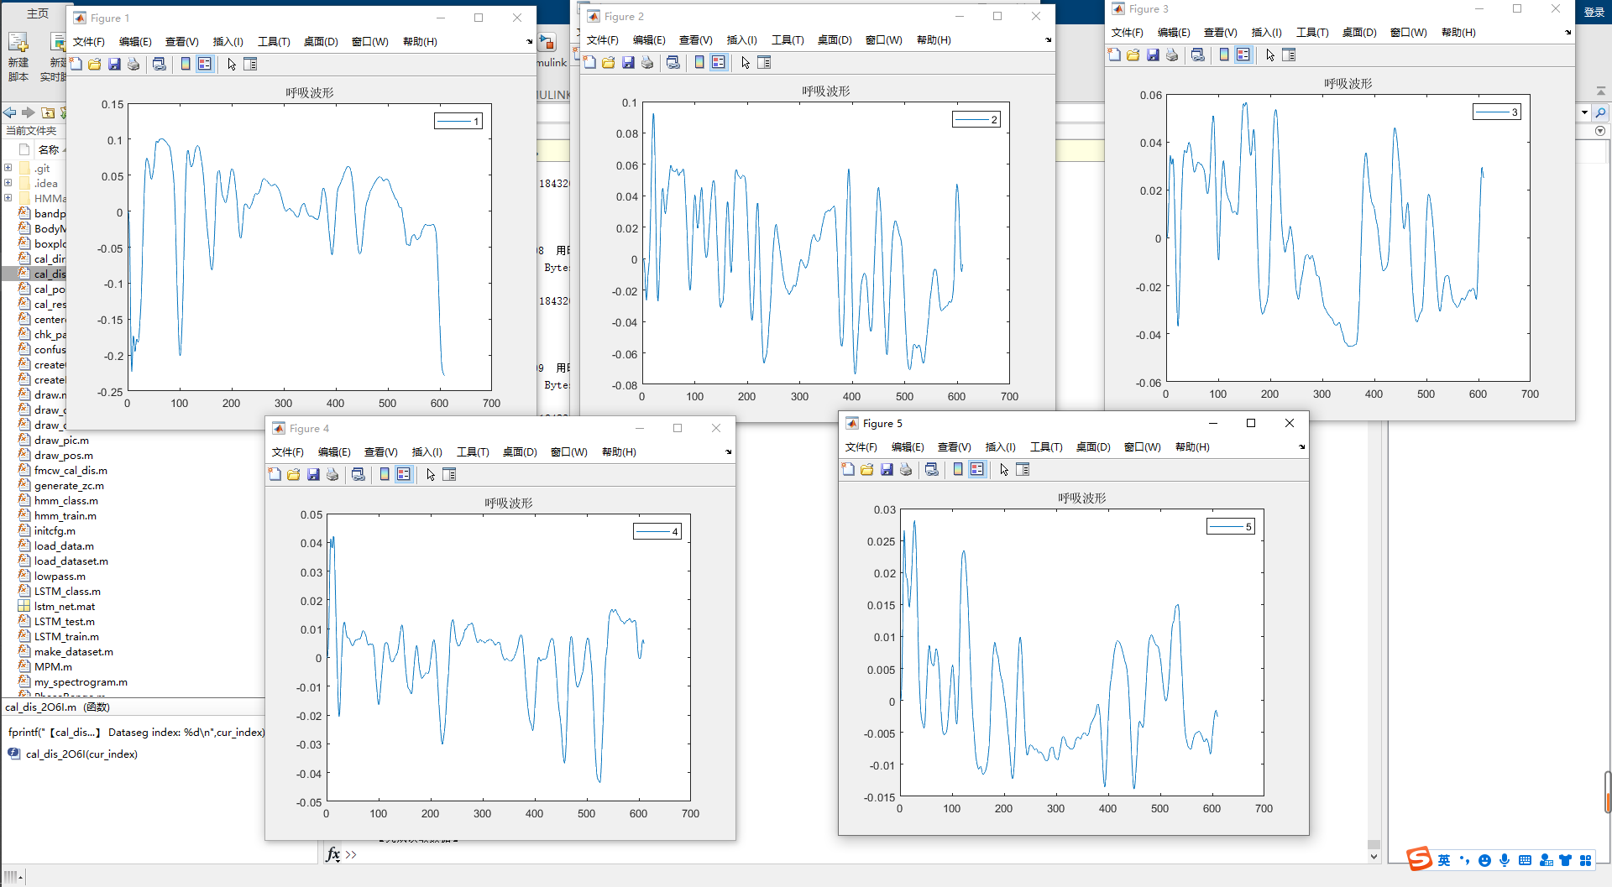Toggle Sogou 英 language mode button

click(1443, 860)
